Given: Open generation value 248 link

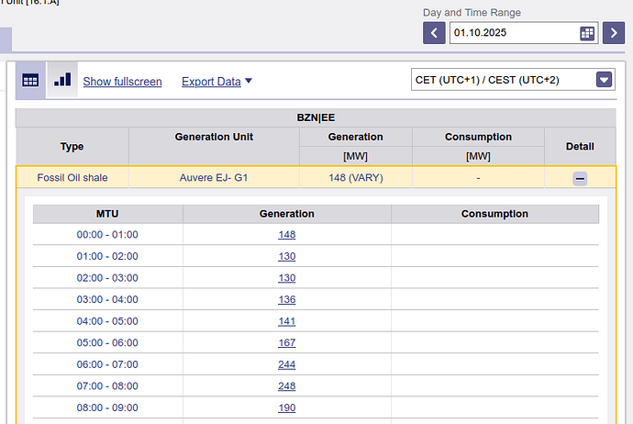Looking at the screenshot, I should [286, 386].
